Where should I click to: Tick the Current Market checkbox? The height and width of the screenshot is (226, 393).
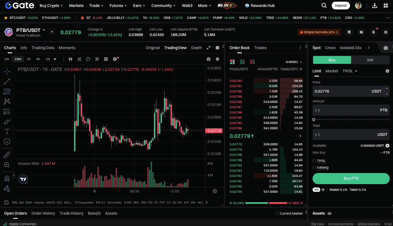point(277,214)
